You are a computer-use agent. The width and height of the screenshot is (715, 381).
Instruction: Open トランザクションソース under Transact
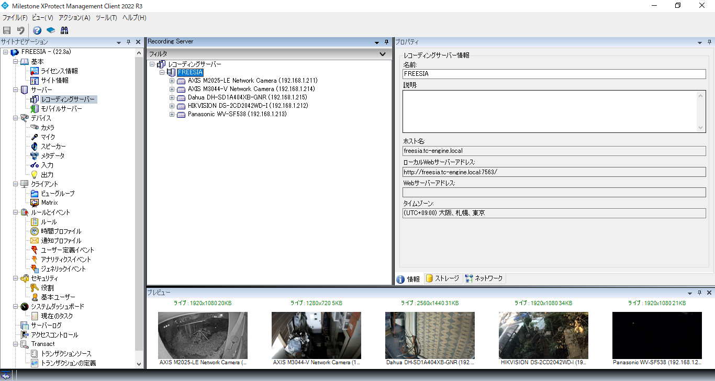point(66,354)
